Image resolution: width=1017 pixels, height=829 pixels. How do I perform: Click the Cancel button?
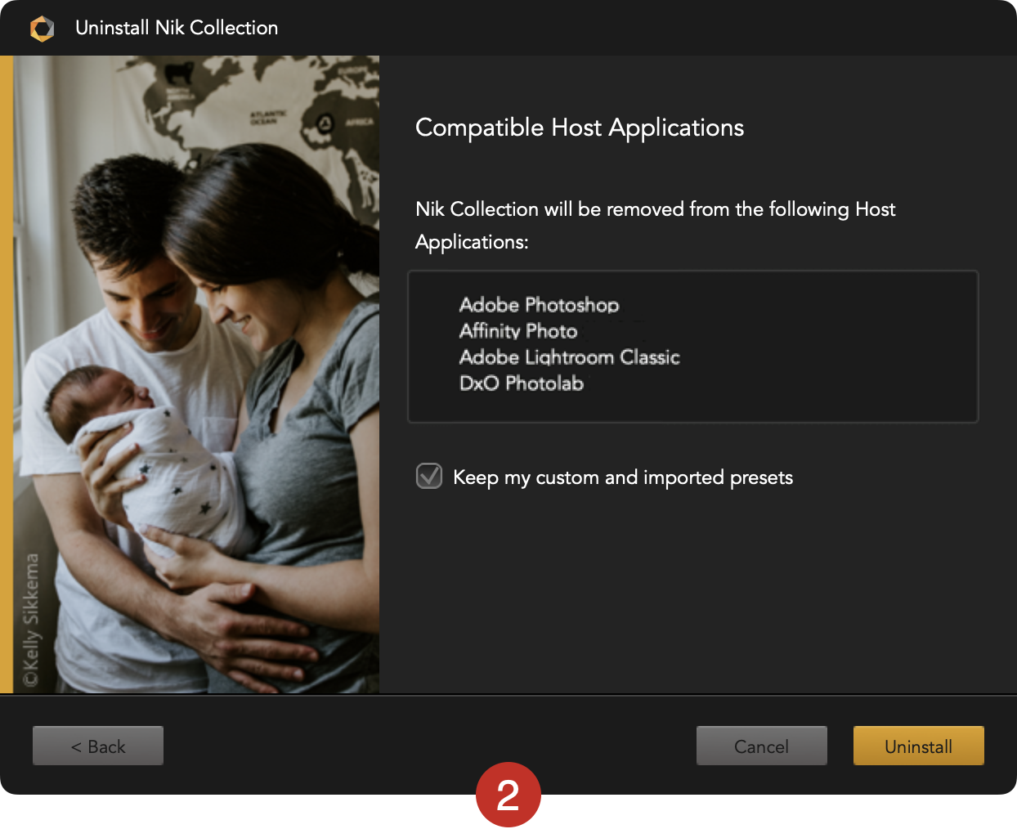761,746
